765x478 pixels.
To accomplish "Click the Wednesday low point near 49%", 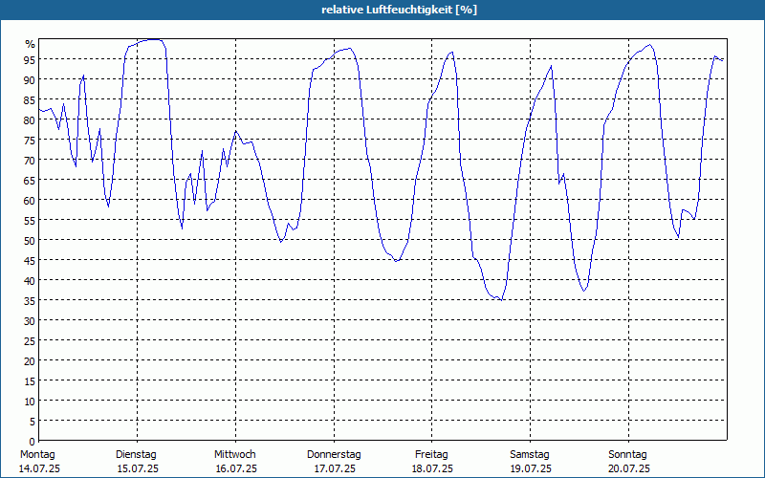I will click(281, 242).
